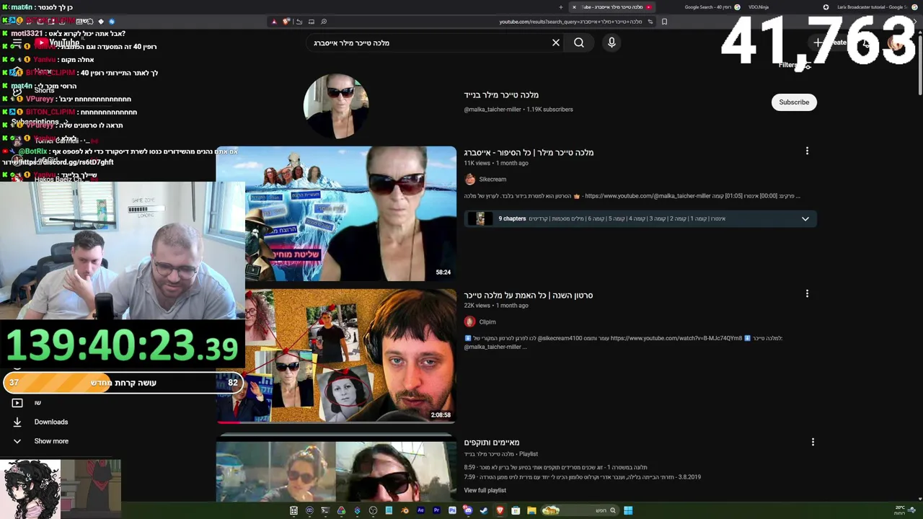Click the YouTube search magnifier button
The width and height of the screenshot is (923, 519).
coord(579,43)
